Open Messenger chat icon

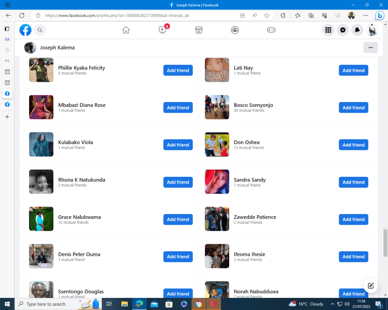(x=343, y=30)
